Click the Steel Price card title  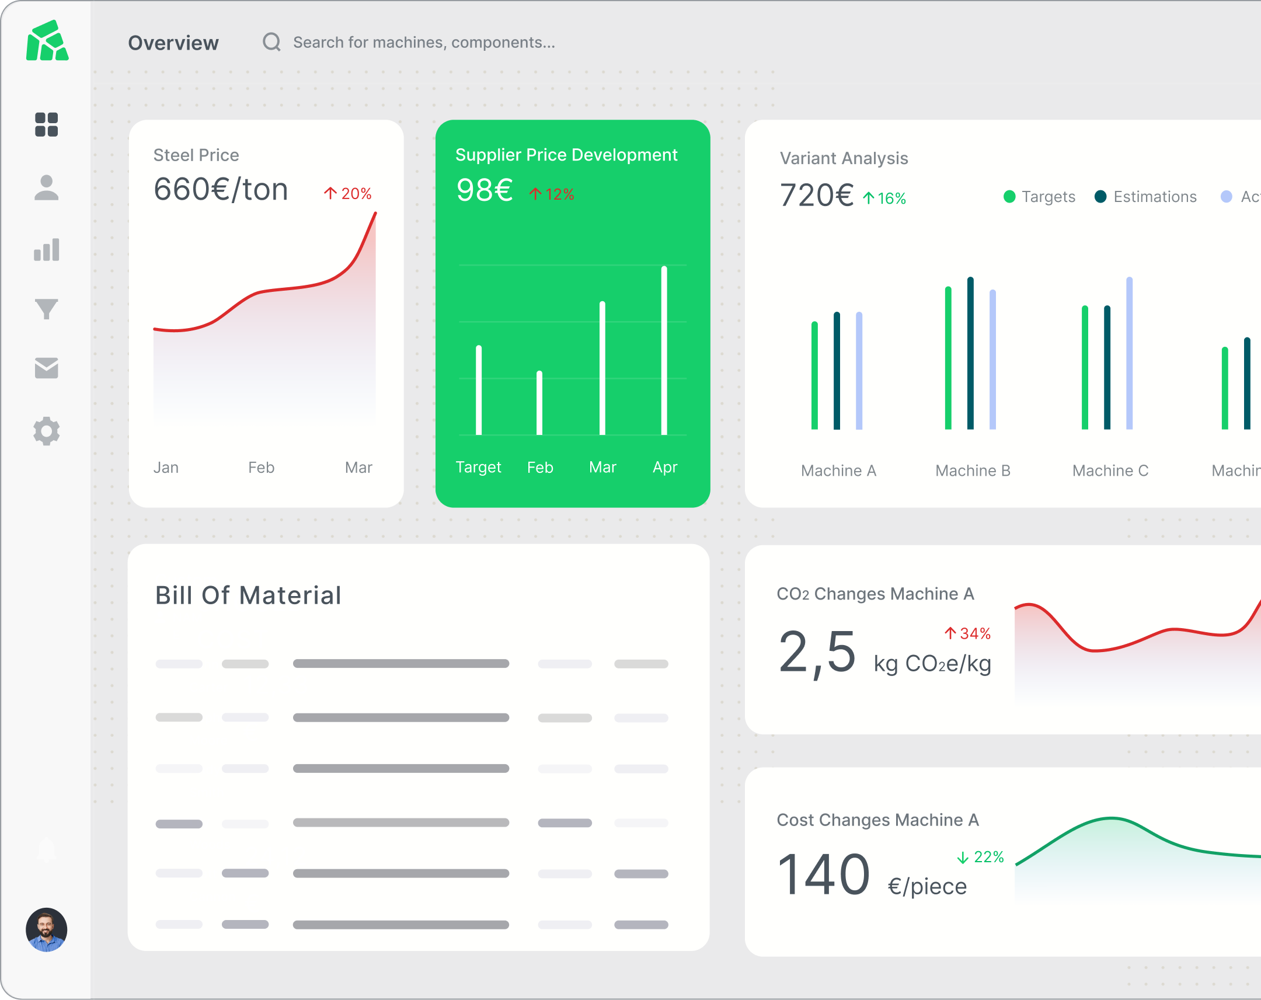coord(196,155)
